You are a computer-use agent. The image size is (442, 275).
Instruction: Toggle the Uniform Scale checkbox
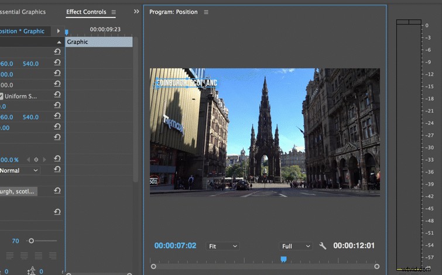point(1,96)
